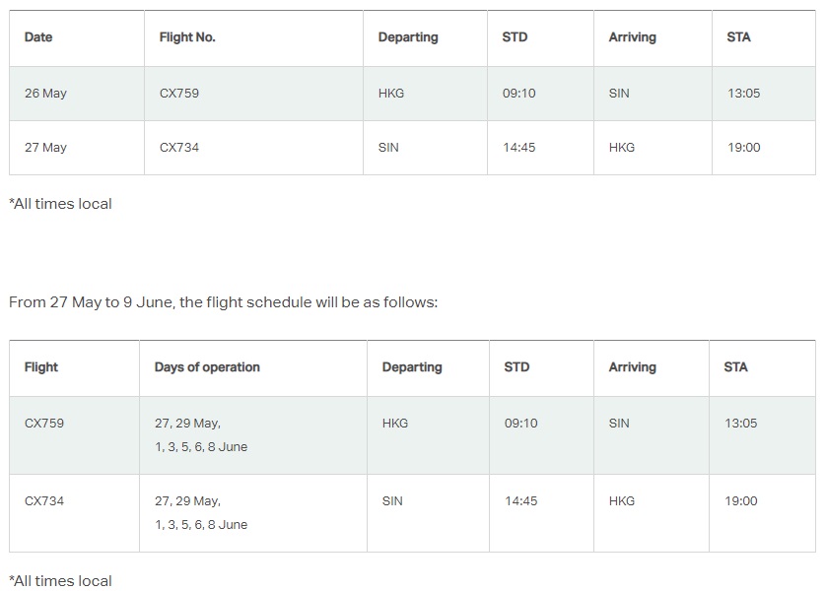Image resolution: width=826 pixels, height=591 pixels.
Task: Select the "Days of operation" column header
Action: point(207,367)
